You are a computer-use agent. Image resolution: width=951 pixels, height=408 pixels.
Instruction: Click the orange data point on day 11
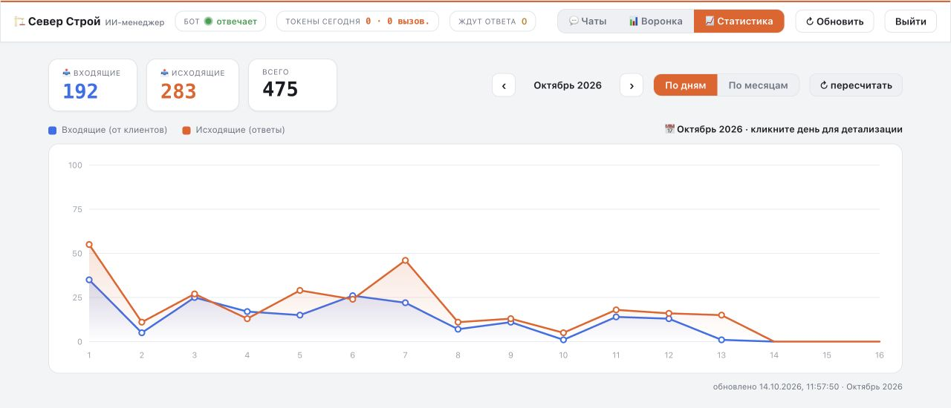616,310
